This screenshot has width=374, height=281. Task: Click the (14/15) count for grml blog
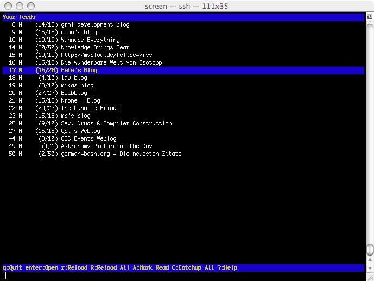[47, 24]
